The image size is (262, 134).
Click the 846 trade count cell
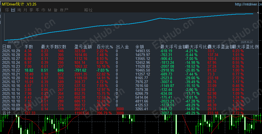click(61, 70)
